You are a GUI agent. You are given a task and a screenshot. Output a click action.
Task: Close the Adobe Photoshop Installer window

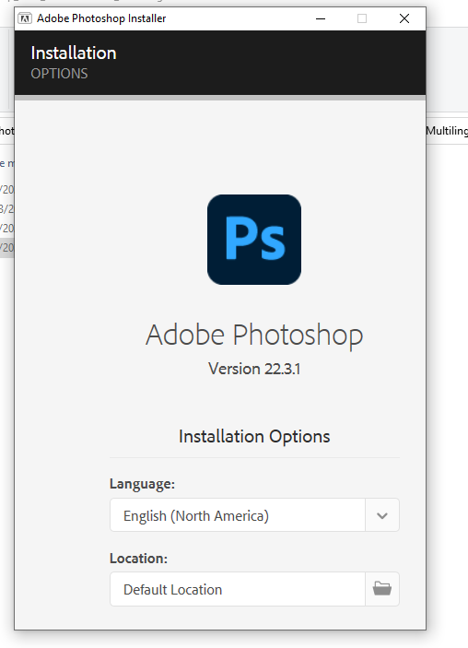pos(404,18)
